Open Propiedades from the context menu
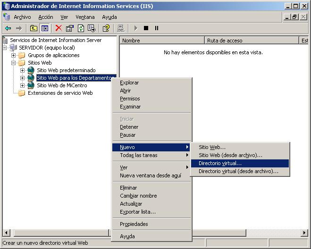The height and width of the screenshot is (249, 311). [151, 224]
